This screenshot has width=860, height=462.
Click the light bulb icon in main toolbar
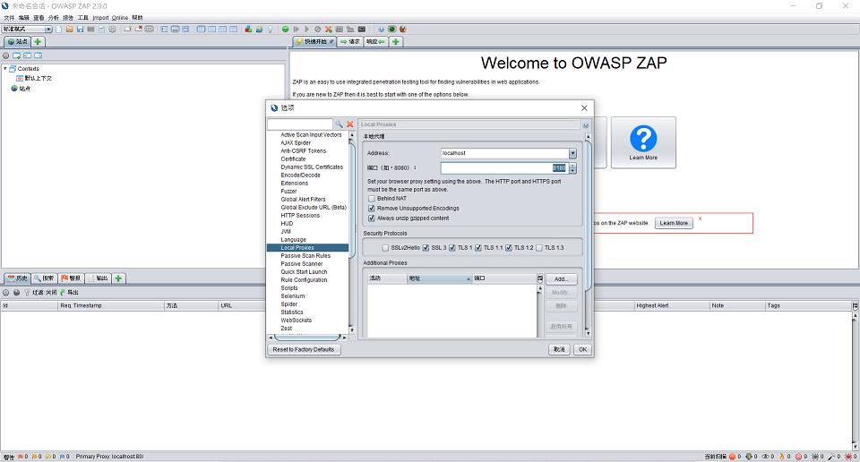click(x=270, y=29)
